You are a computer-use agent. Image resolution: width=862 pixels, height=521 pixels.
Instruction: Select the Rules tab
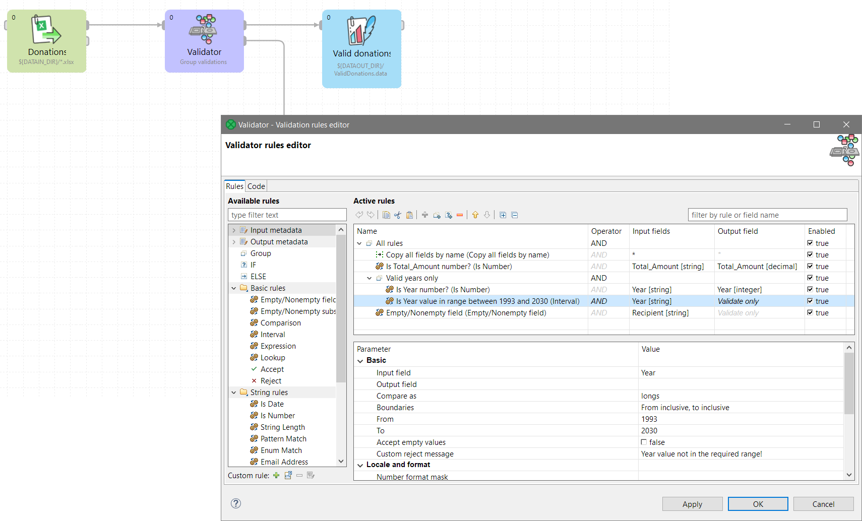click(234, 186)
